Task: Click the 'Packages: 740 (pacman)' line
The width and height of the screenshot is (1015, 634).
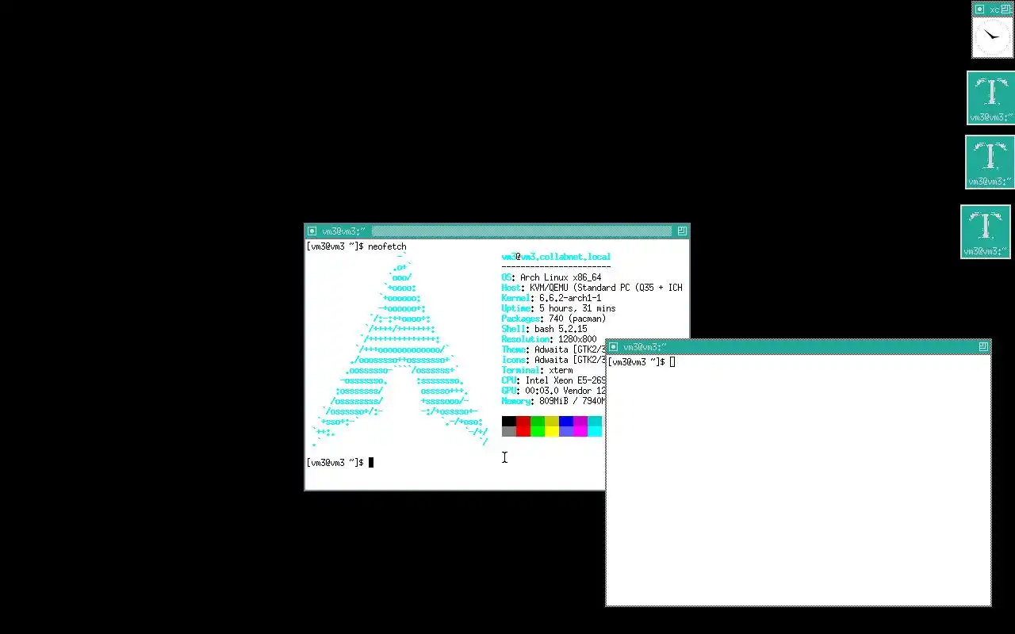Action: coord(553,319)
